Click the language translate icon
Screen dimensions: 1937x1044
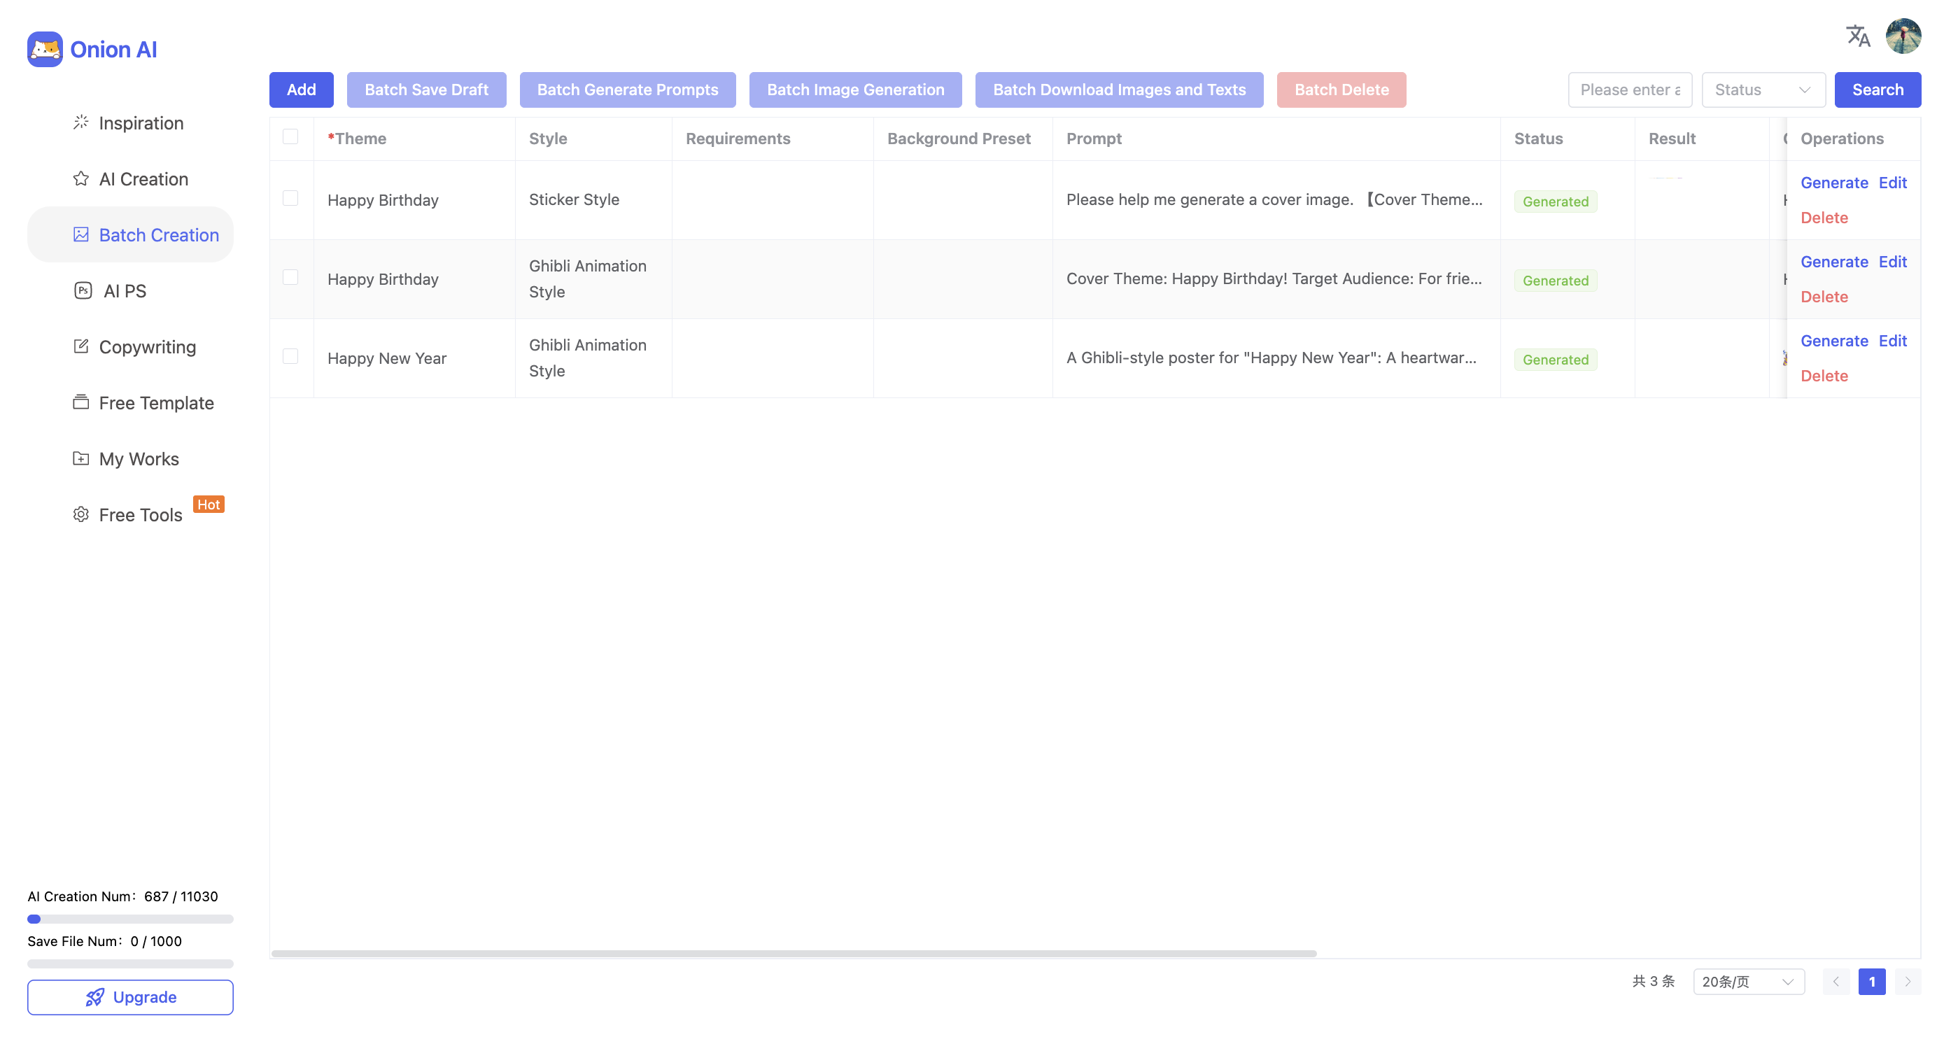pos(1857,35)
